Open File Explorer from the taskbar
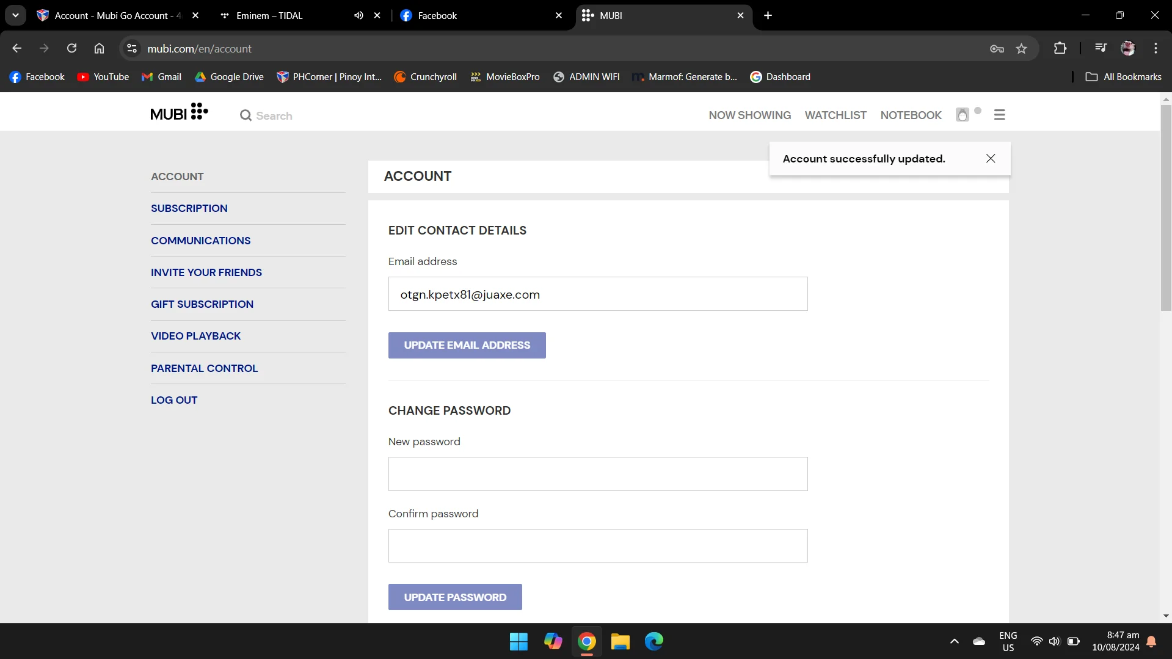 point(620,641)
